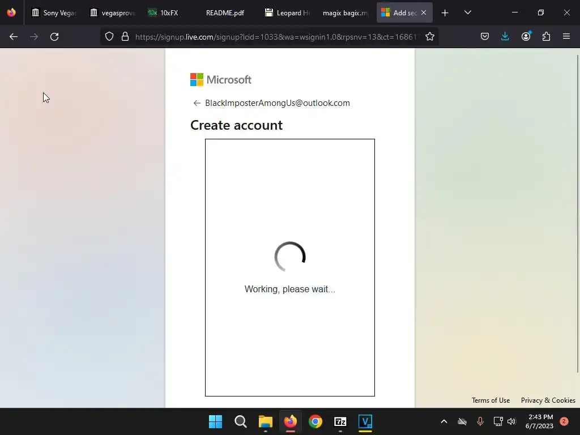The image size is (580, 435).
Task: Reload the page with the refresh icon
Action: coord(54,37)
